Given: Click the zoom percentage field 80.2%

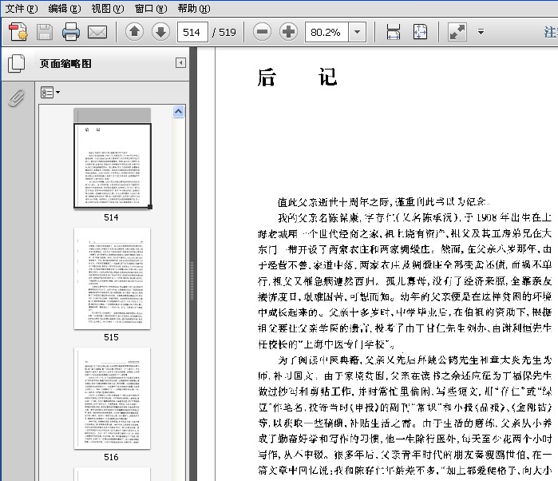Looking at the screenshot, I should (x=326, y=33).
